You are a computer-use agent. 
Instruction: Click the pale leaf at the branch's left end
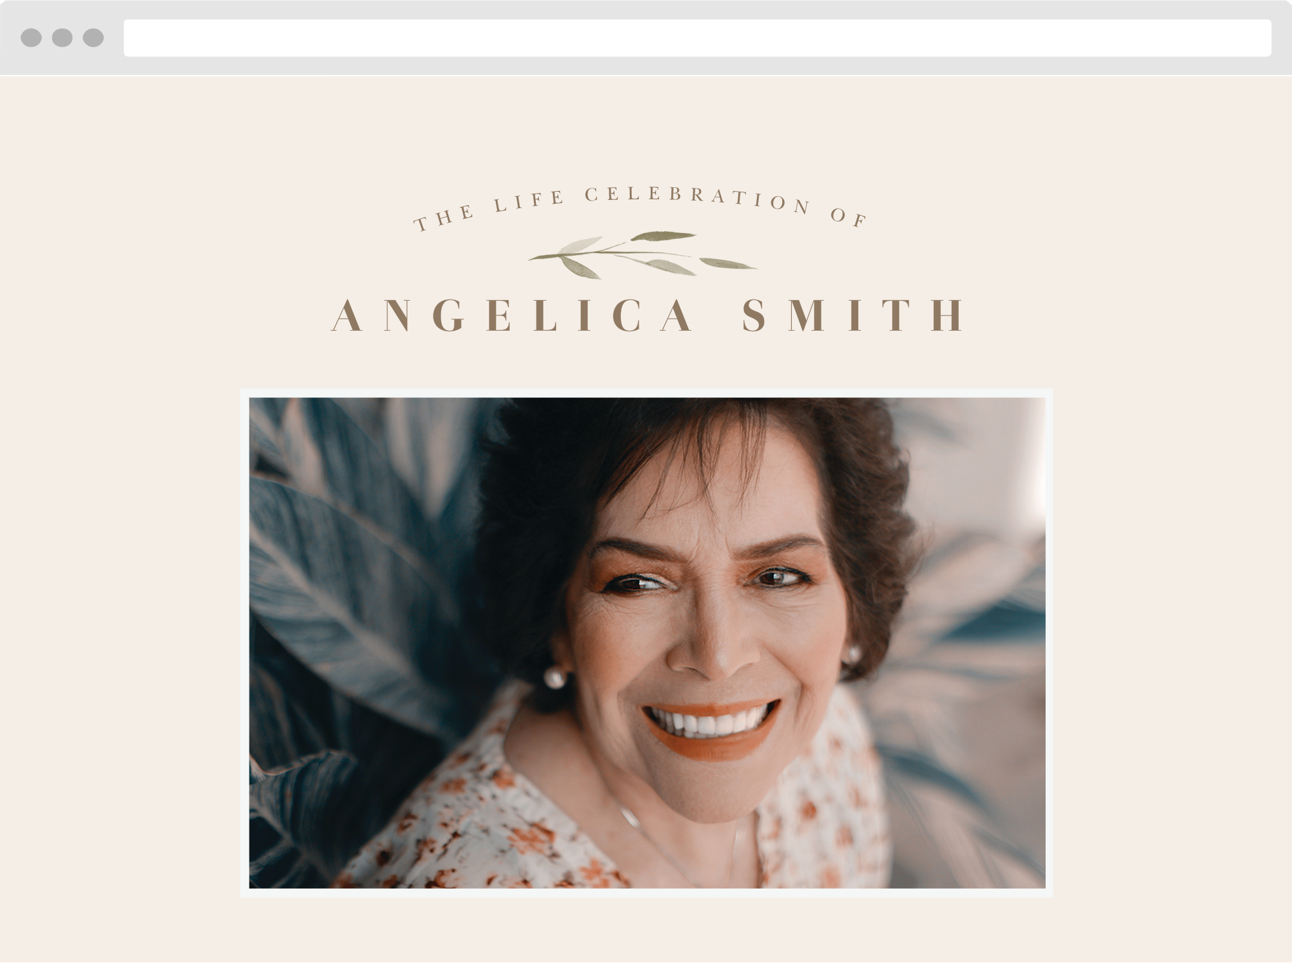coord(582,246)
